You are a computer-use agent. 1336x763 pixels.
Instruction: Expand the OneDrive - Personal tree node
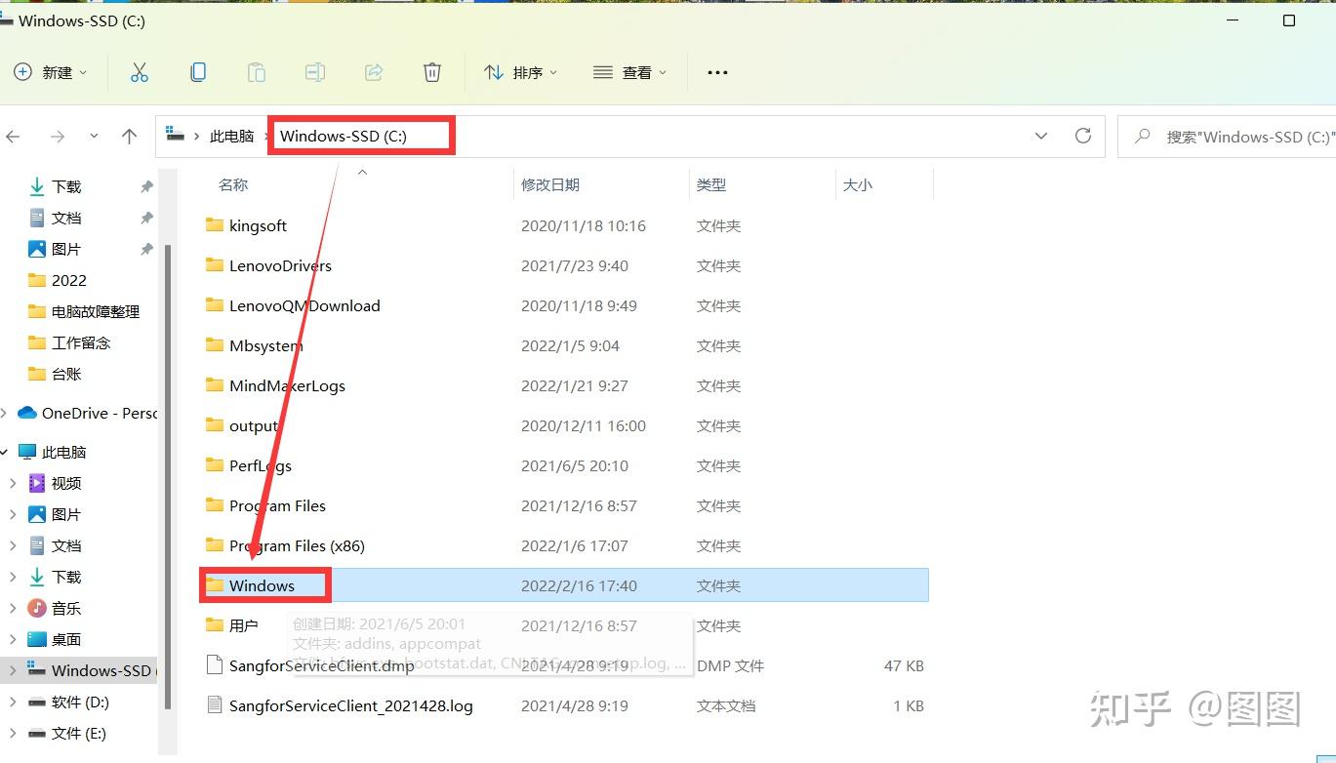[x=7, y=413]
